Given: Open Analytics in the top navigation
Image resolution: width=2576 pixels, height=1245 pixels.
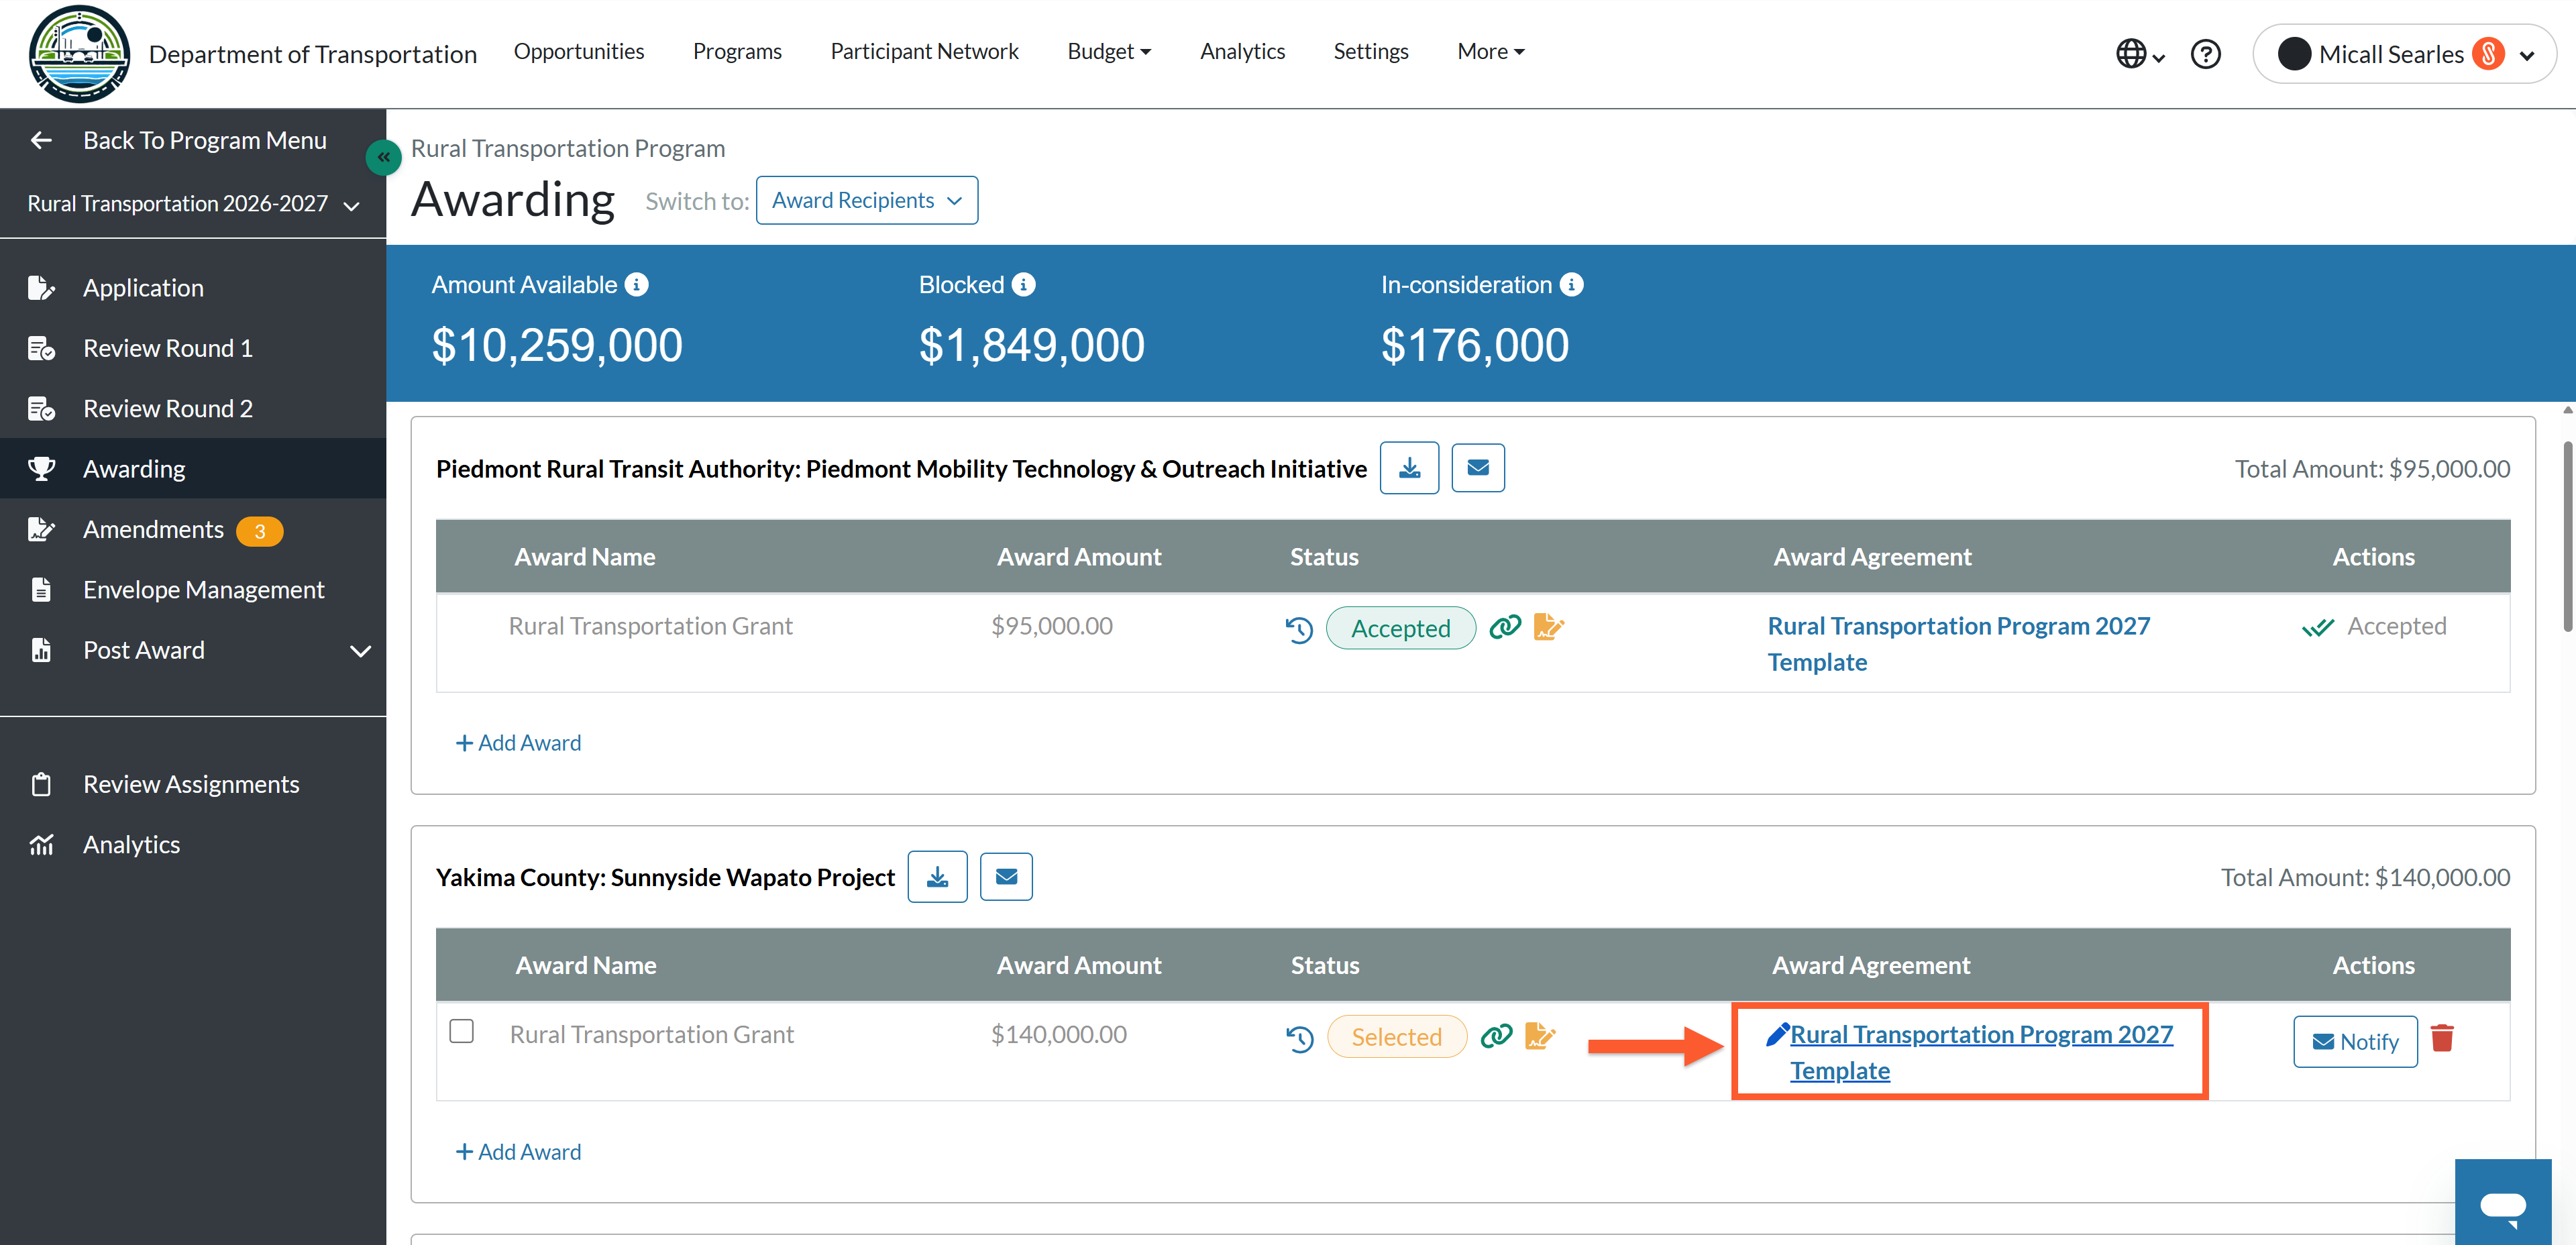Looking at the screenshot, I should (x=1242, y=51).
